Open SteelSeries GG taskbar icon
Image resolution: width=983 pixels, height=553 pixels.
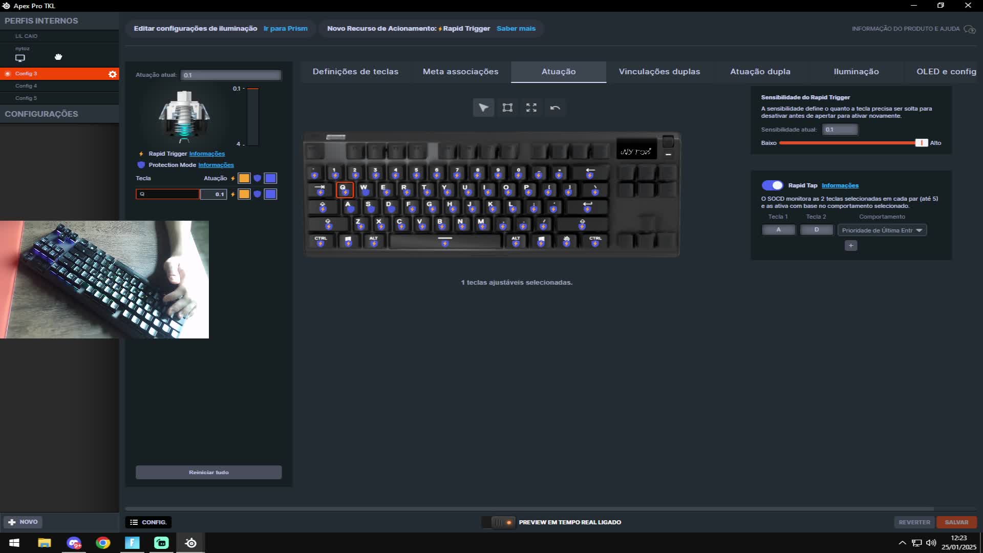tap(191, 543)
